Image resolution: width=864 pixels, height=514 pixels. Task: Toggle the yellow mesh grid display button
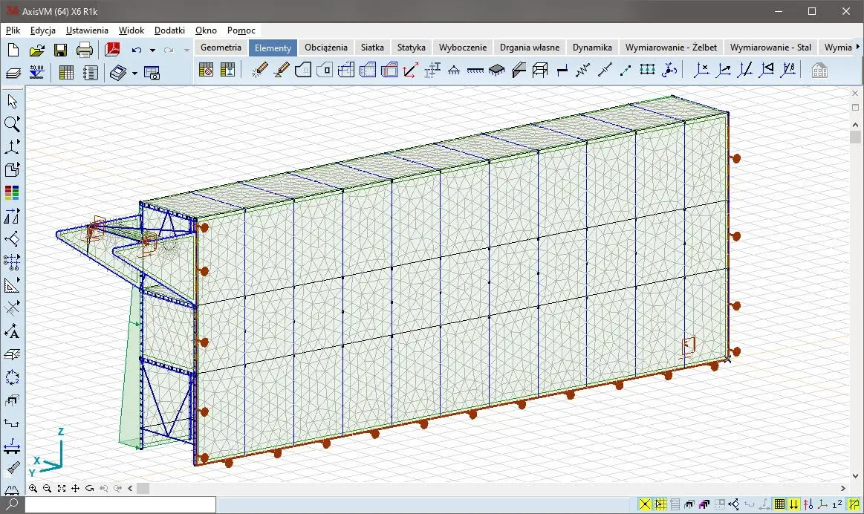pyautogui.click(x=779, y=504)
